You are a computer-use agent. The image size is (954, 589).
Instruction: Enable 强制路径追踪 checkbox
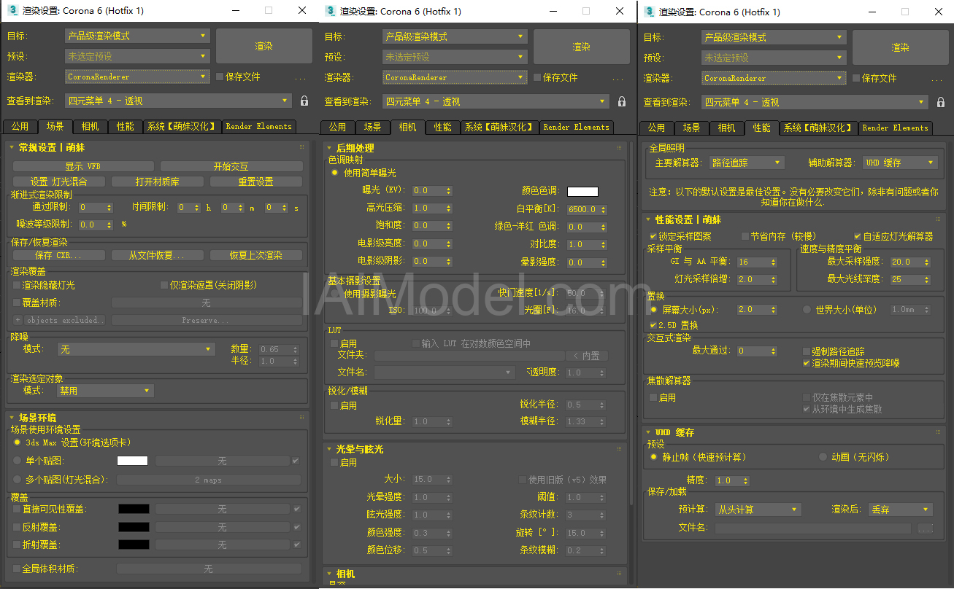807,351
